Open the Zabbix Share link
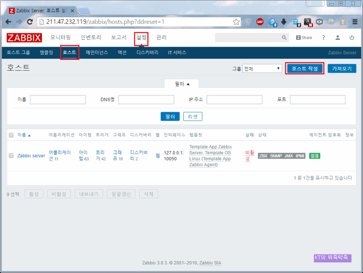The width and height of the screenshot is (363, 273). point(304,38)
